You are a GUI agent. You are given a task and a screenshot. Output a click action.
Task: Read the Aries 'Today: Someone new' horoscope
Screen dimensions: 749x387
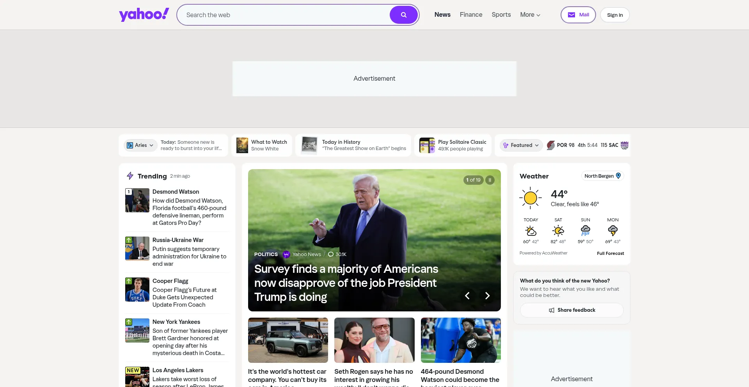click(x=191, y=145)
